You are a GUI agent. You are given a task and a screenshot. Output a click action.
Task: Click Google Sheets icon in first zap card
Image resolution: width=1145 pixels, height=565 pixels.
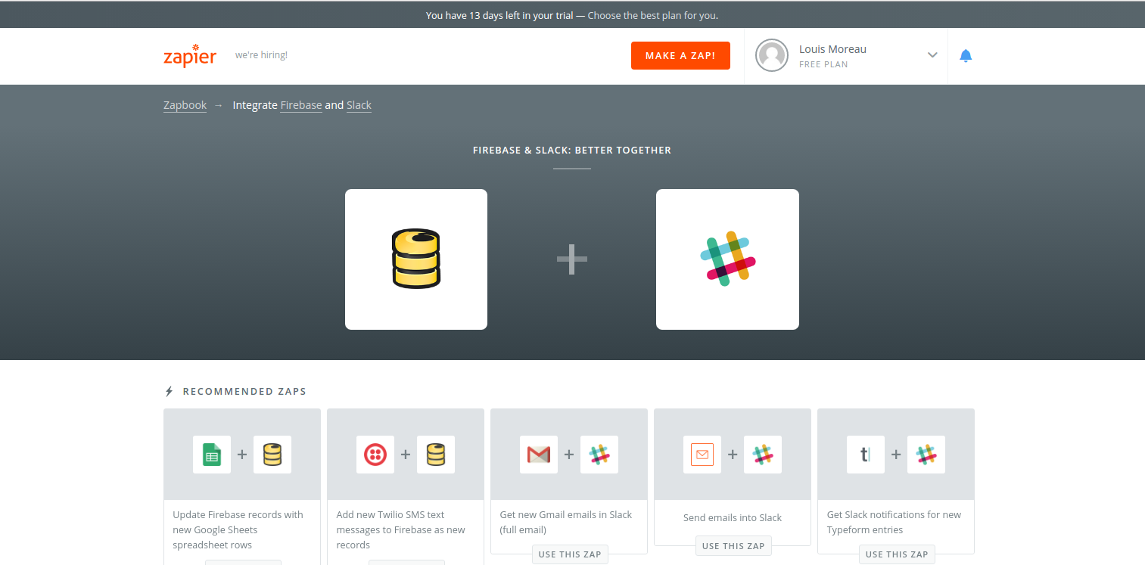212,455
